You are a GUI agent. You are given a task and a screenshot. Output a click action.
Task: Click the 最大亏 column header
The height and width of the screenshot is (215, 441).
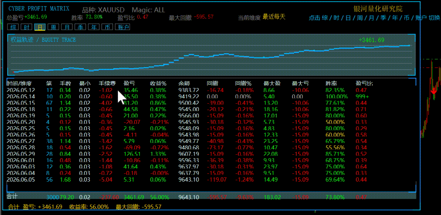coord(300,84)
